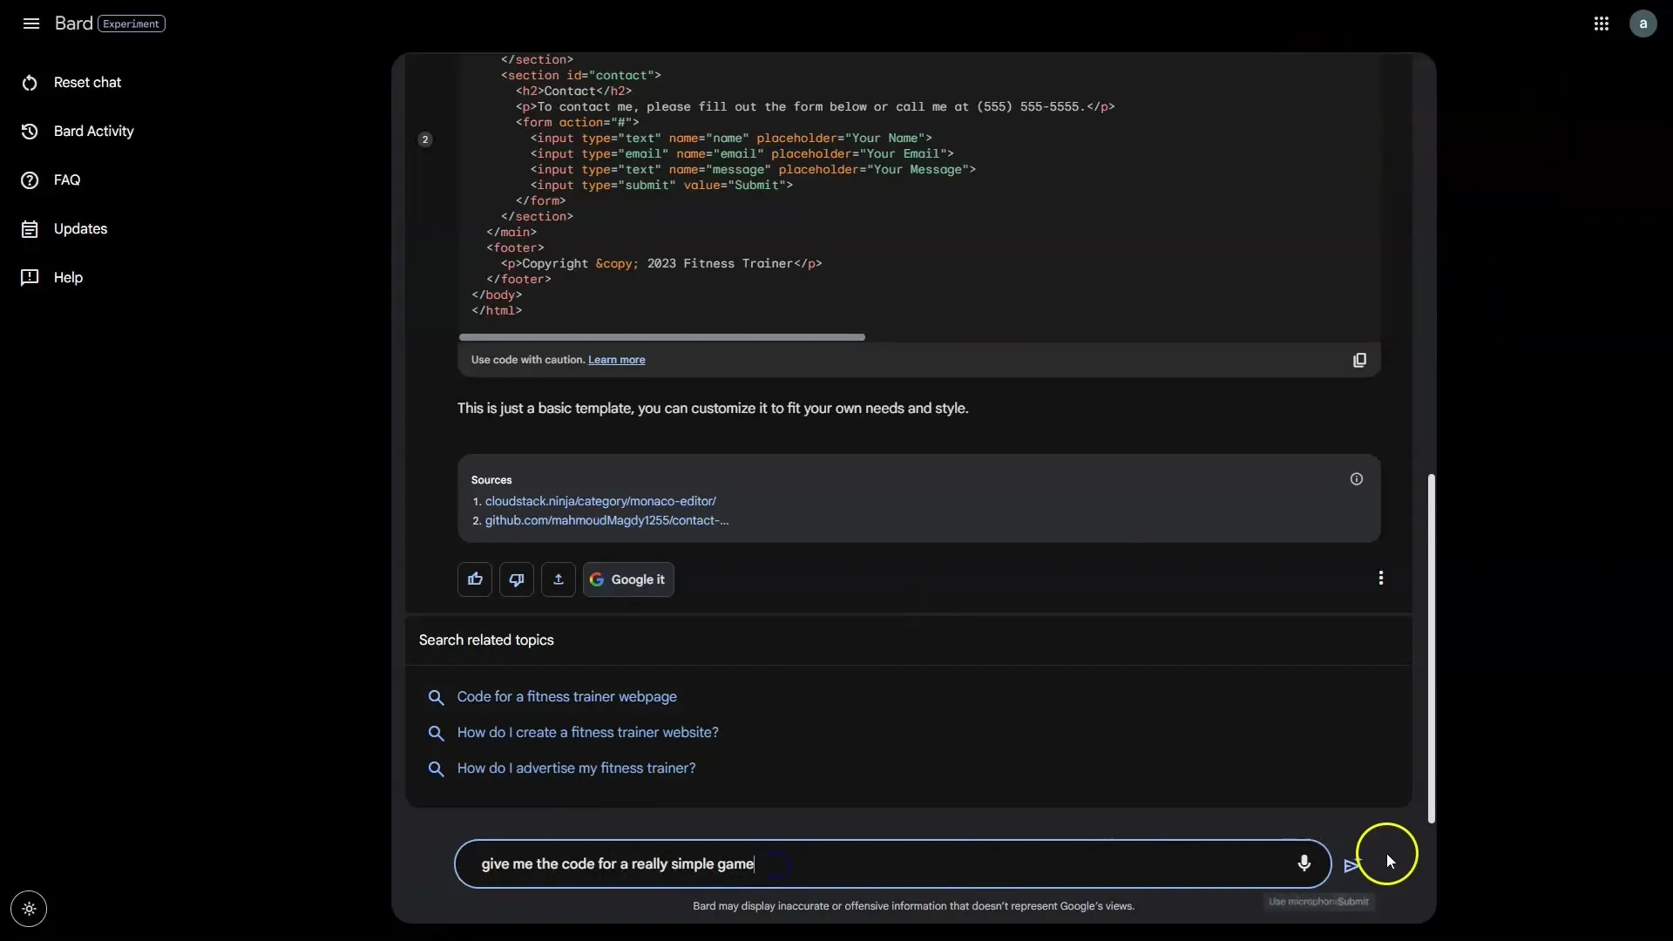The image size is (1673, 941).
Task: Click the Updates sidebar toggle
Action: tap(80, 227)
